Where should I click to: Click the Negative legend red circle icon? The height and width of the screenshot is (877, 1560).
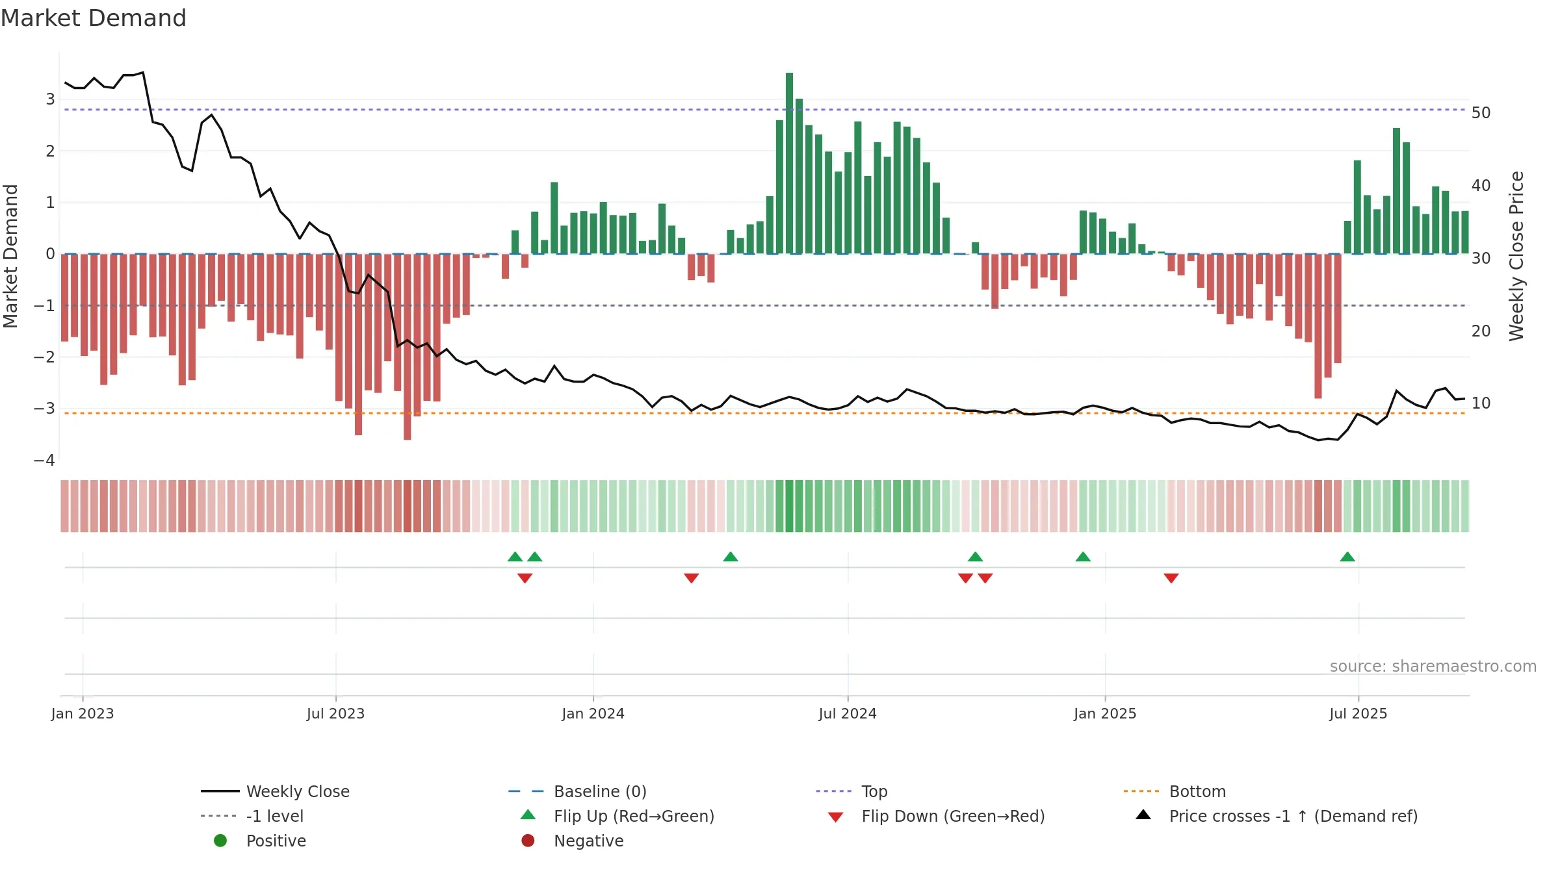pos(528,841)
